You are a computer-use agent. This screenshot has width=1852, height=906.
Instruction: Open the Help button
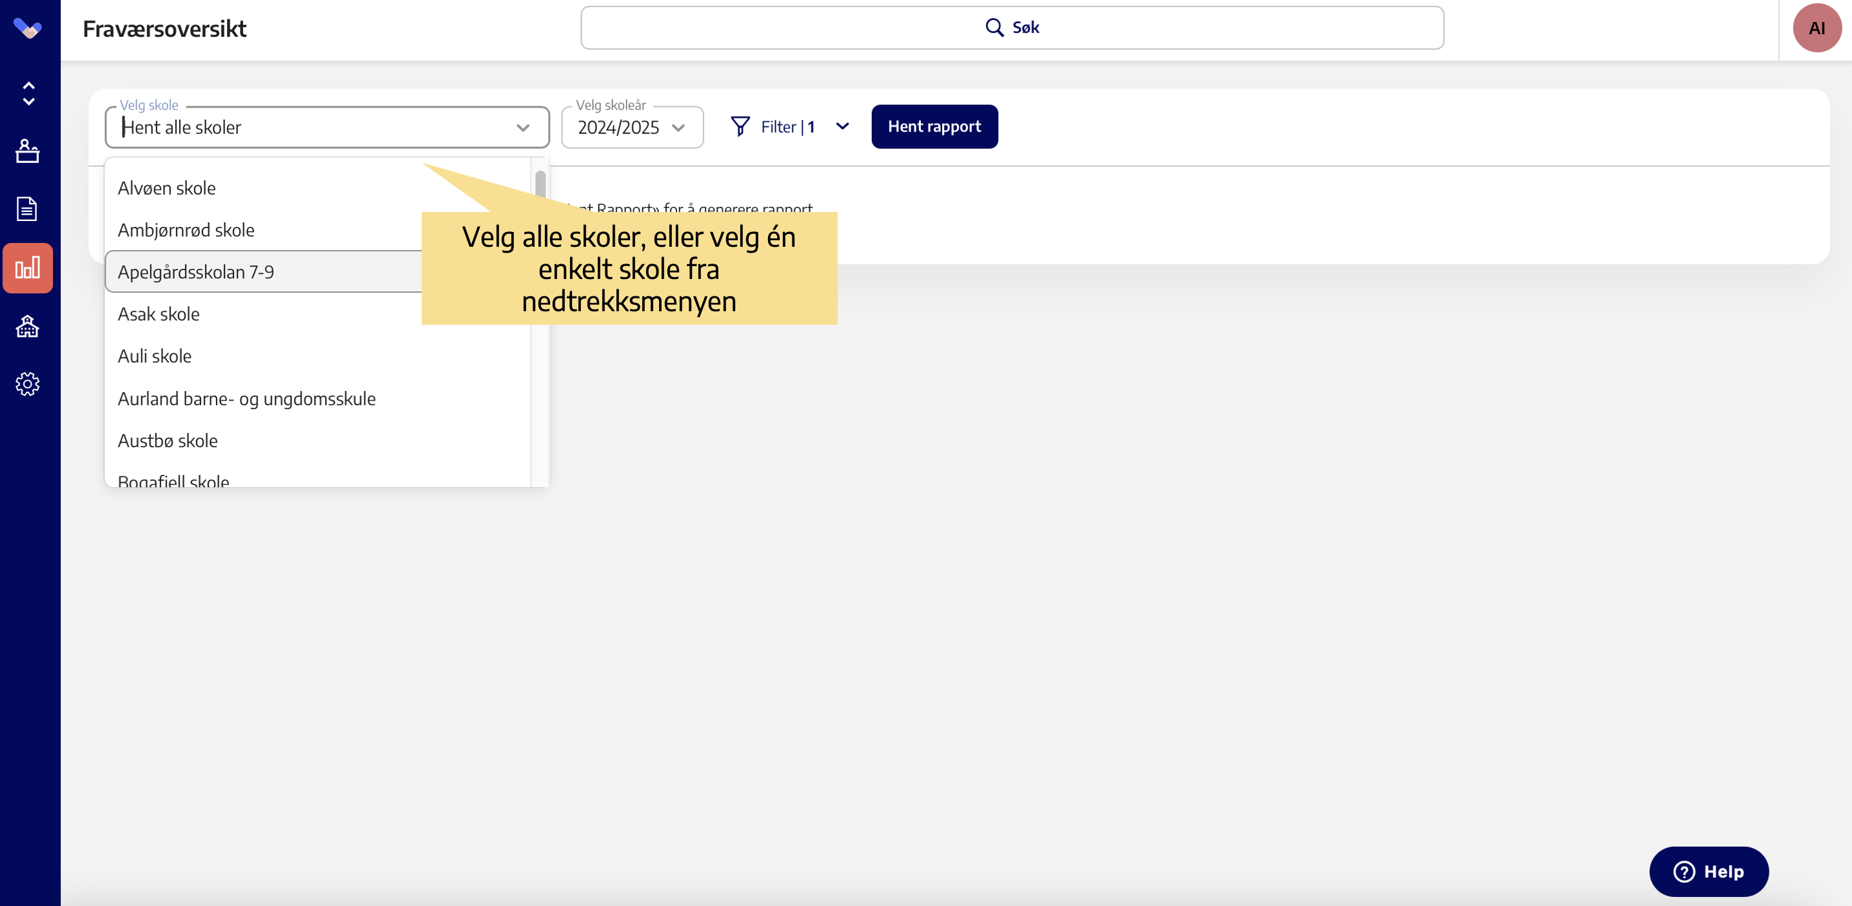point(1708,871)
